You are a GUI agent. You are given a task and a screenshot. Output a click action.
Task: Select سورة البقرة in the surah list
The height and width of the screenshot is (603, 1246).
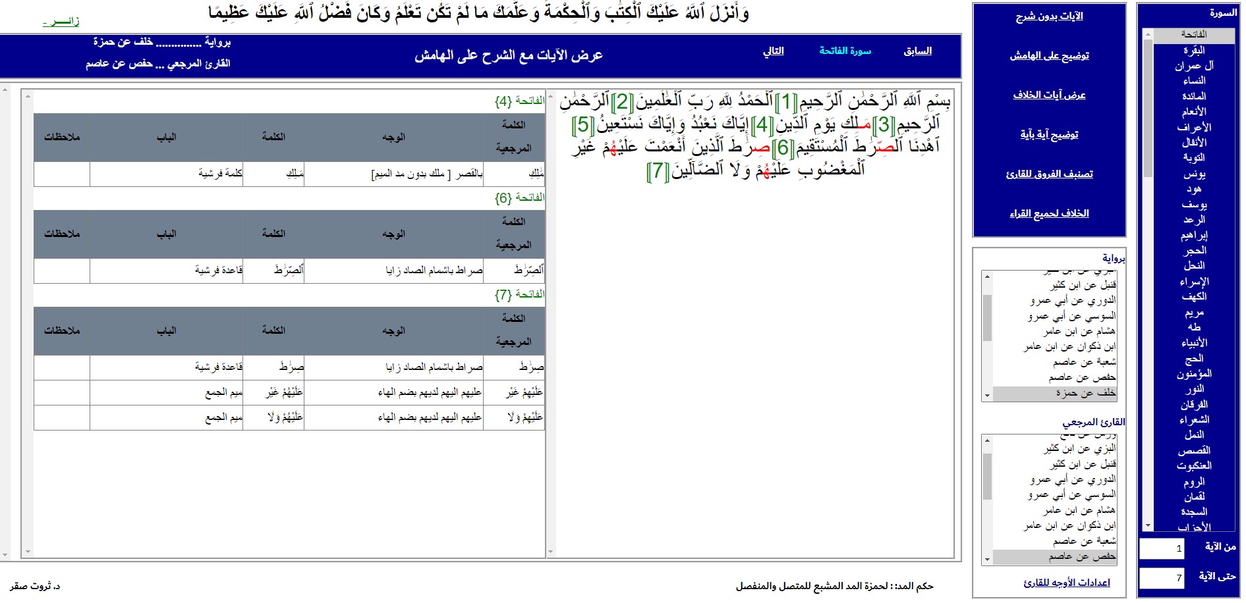tap(1193, 50)
